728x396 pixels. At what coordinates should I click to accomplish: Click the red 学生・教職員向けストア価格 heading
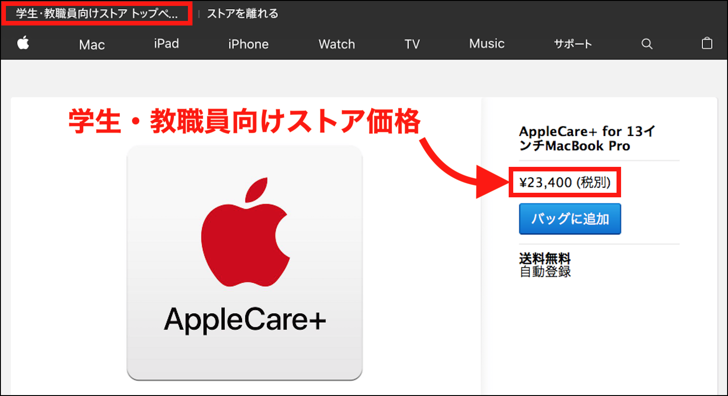coord(245,121)
